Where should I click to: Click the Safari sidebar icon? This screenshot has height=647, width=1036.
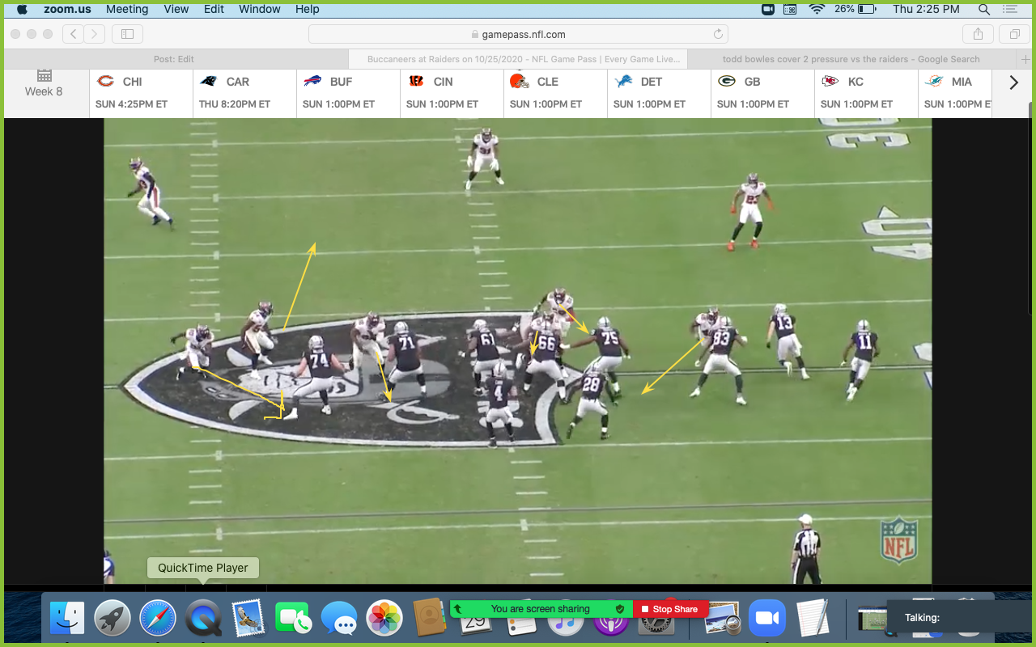tap(127, 34)
